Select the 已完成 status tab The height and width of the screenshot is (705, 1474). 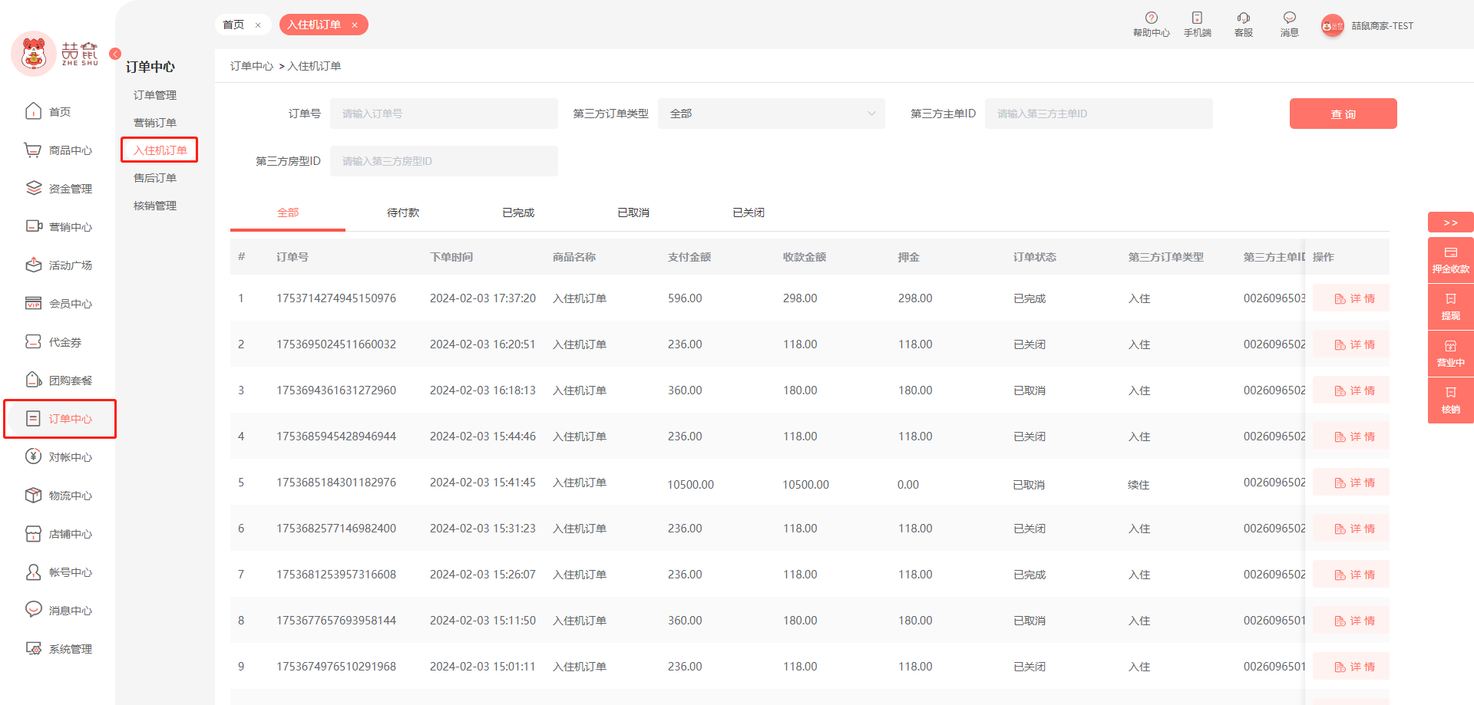click(x=518, y=212)
